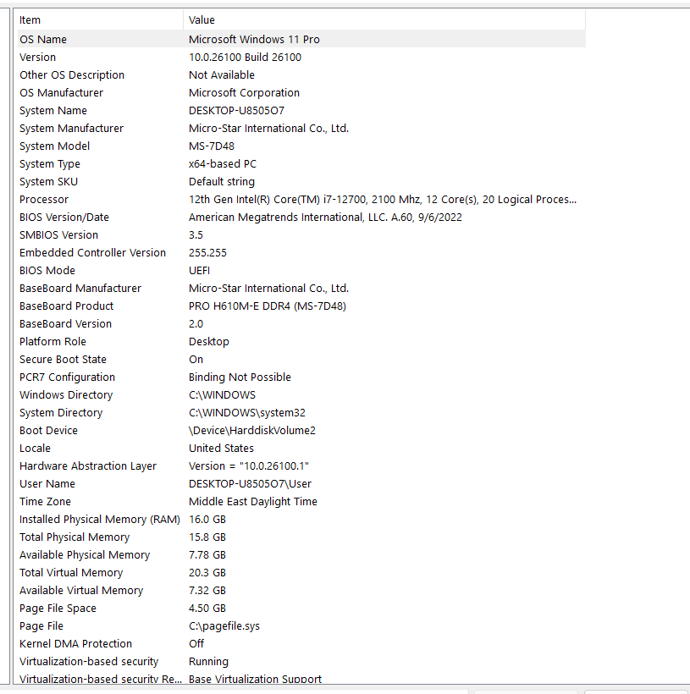The image size is (690, 694).
Task: Select the Processor row
Action: 301,199
